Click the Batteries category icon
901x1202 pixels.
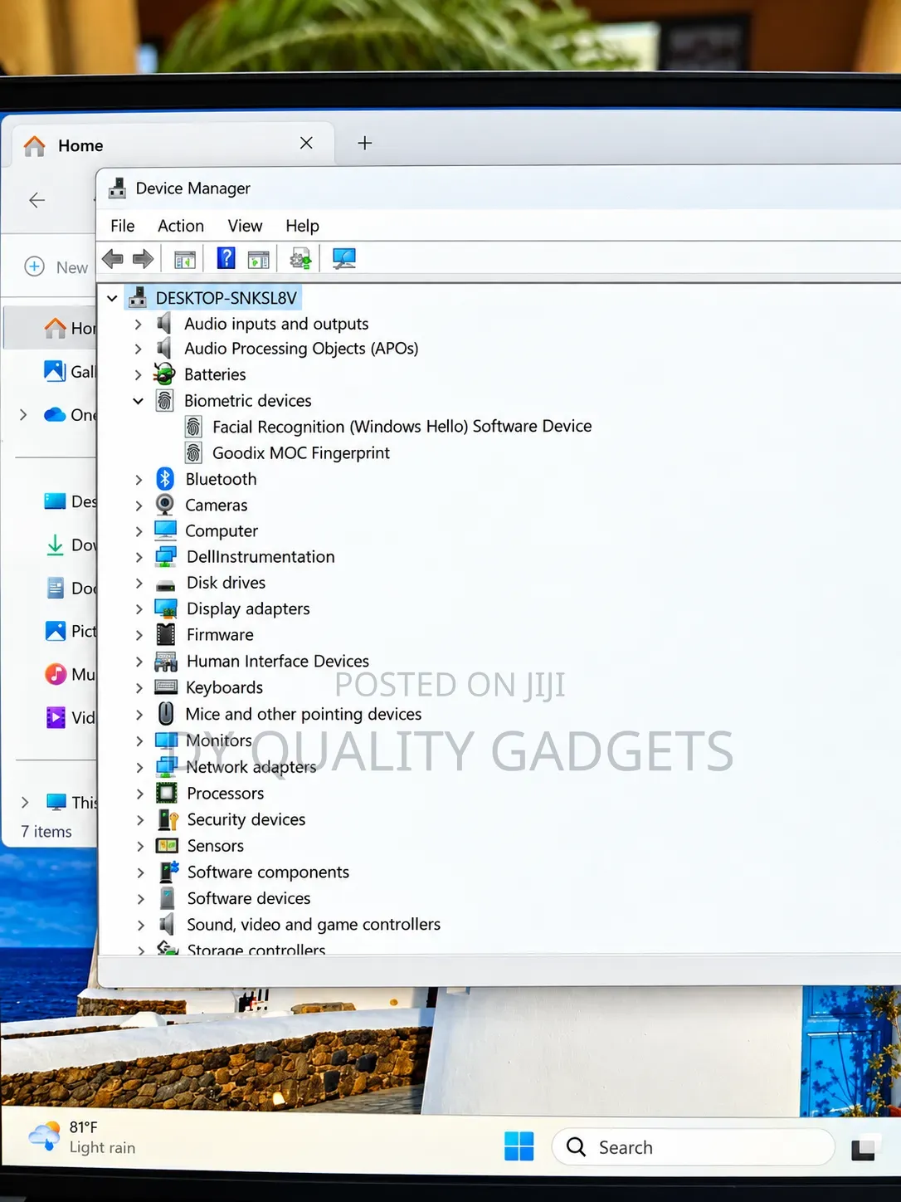(x=164, y=374)
